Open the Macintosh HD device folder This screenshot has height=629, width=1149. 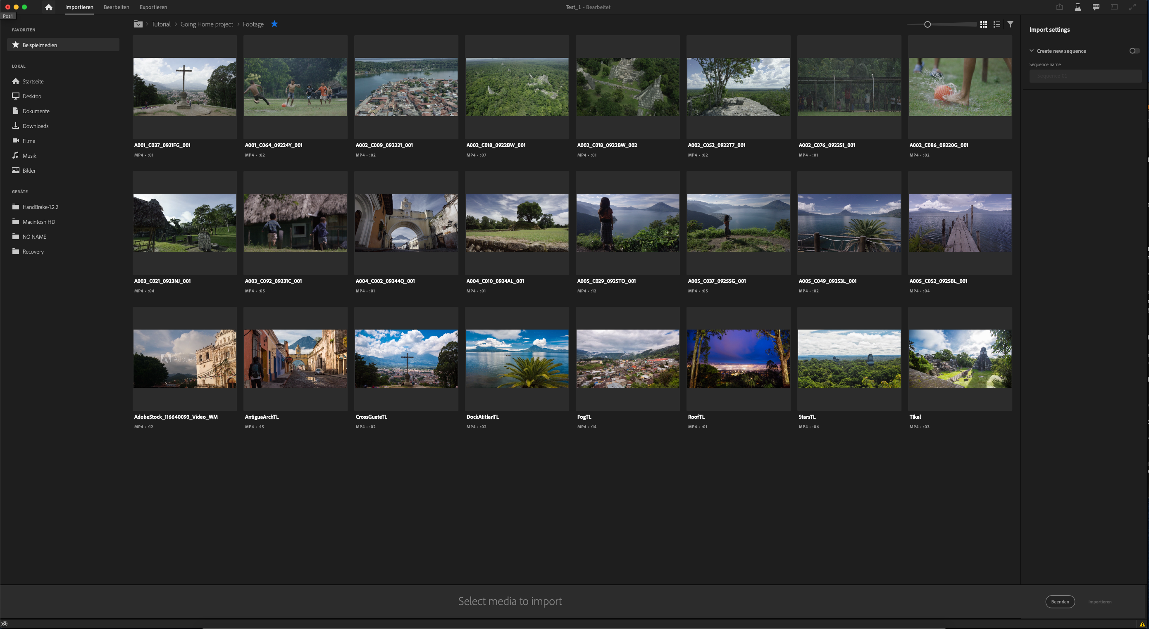[x=38, y=222]
